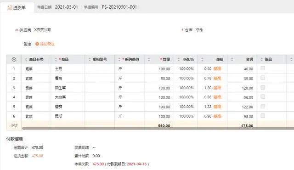Click the 累计付款 value 0.00
This screenshot has width=294, height=170.
tap(96, 156)
